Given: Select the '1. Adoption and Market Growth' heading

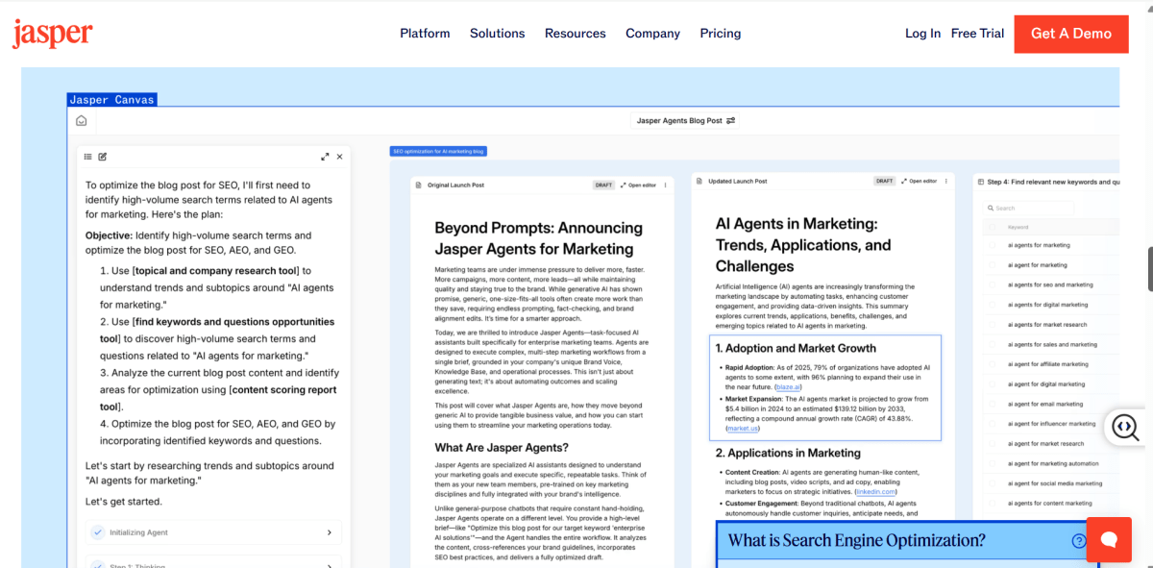Looking at the screenshot, I should 795,348.
